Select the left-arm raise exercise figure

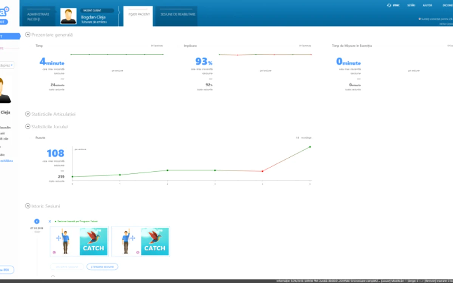[65, 241]
